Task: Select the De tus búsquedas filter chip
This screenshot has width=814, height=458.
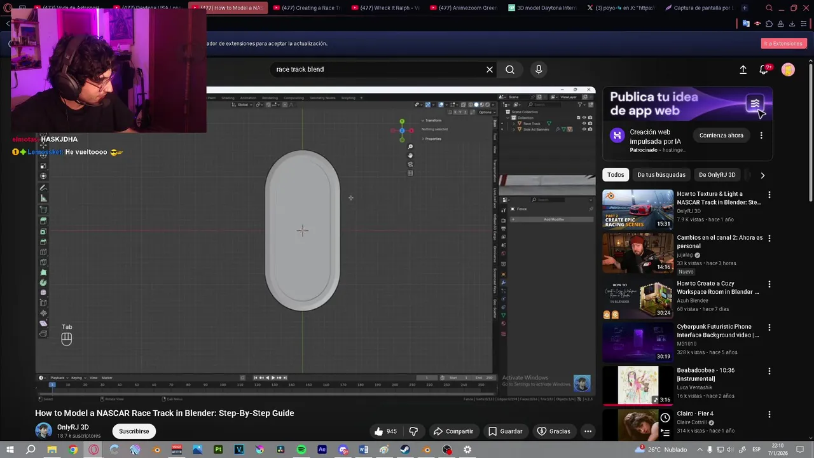Action: pyautogui.click(x=661, y=175)
